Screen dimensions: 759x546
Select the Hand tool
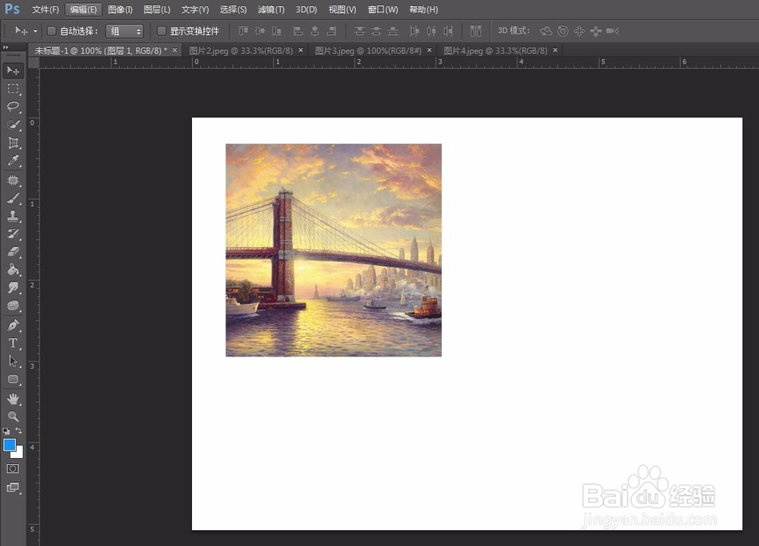pos(13,398)
